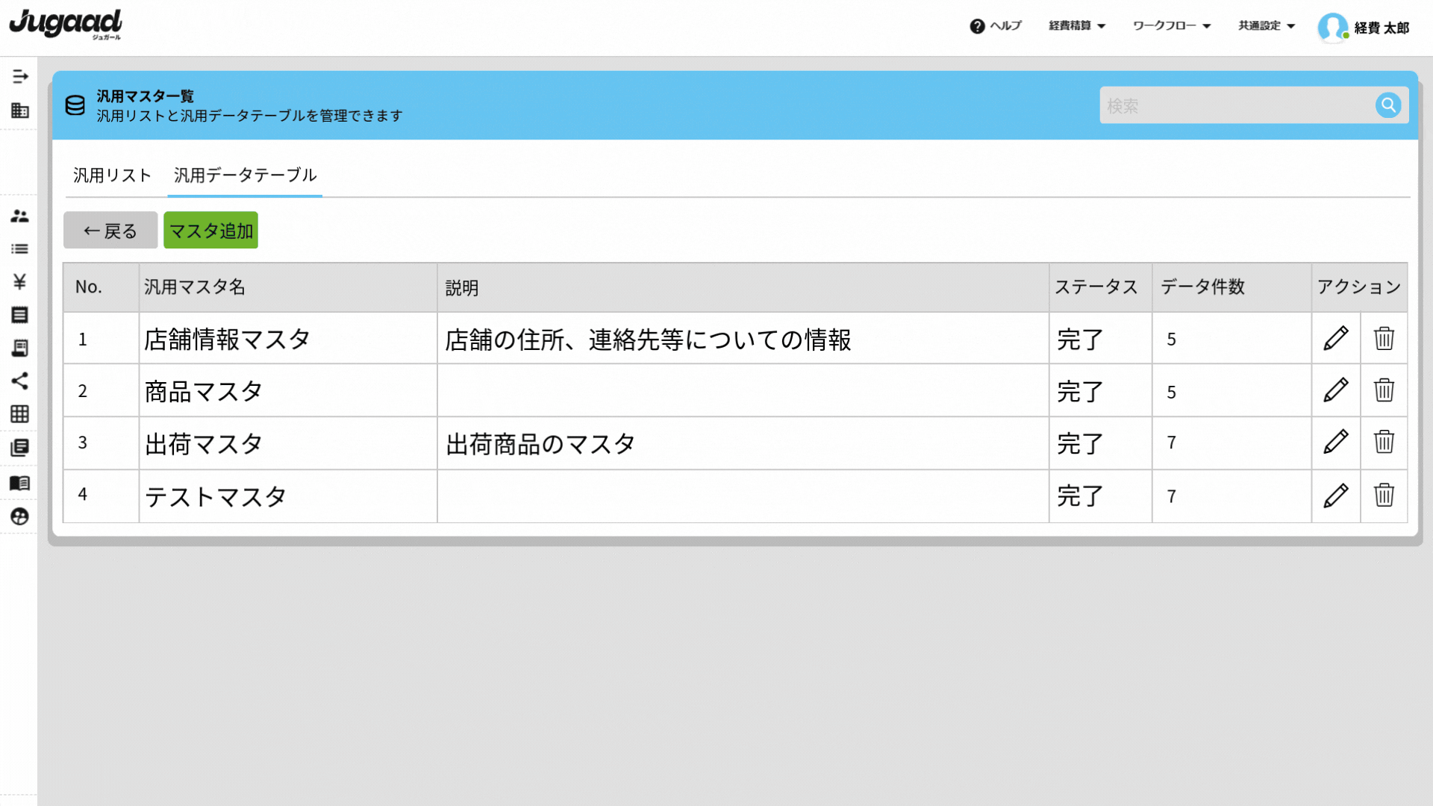
Task: Open the ワークフロー dropdown menu
Action: [x=1171, y=26]
